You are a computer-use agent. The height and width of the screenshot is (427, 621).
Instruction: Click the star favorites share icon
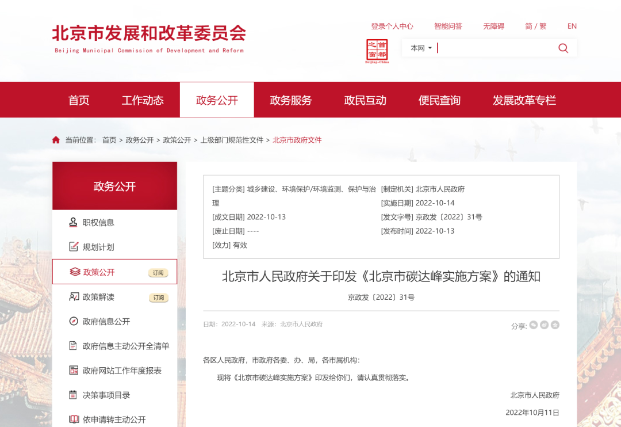555,325
